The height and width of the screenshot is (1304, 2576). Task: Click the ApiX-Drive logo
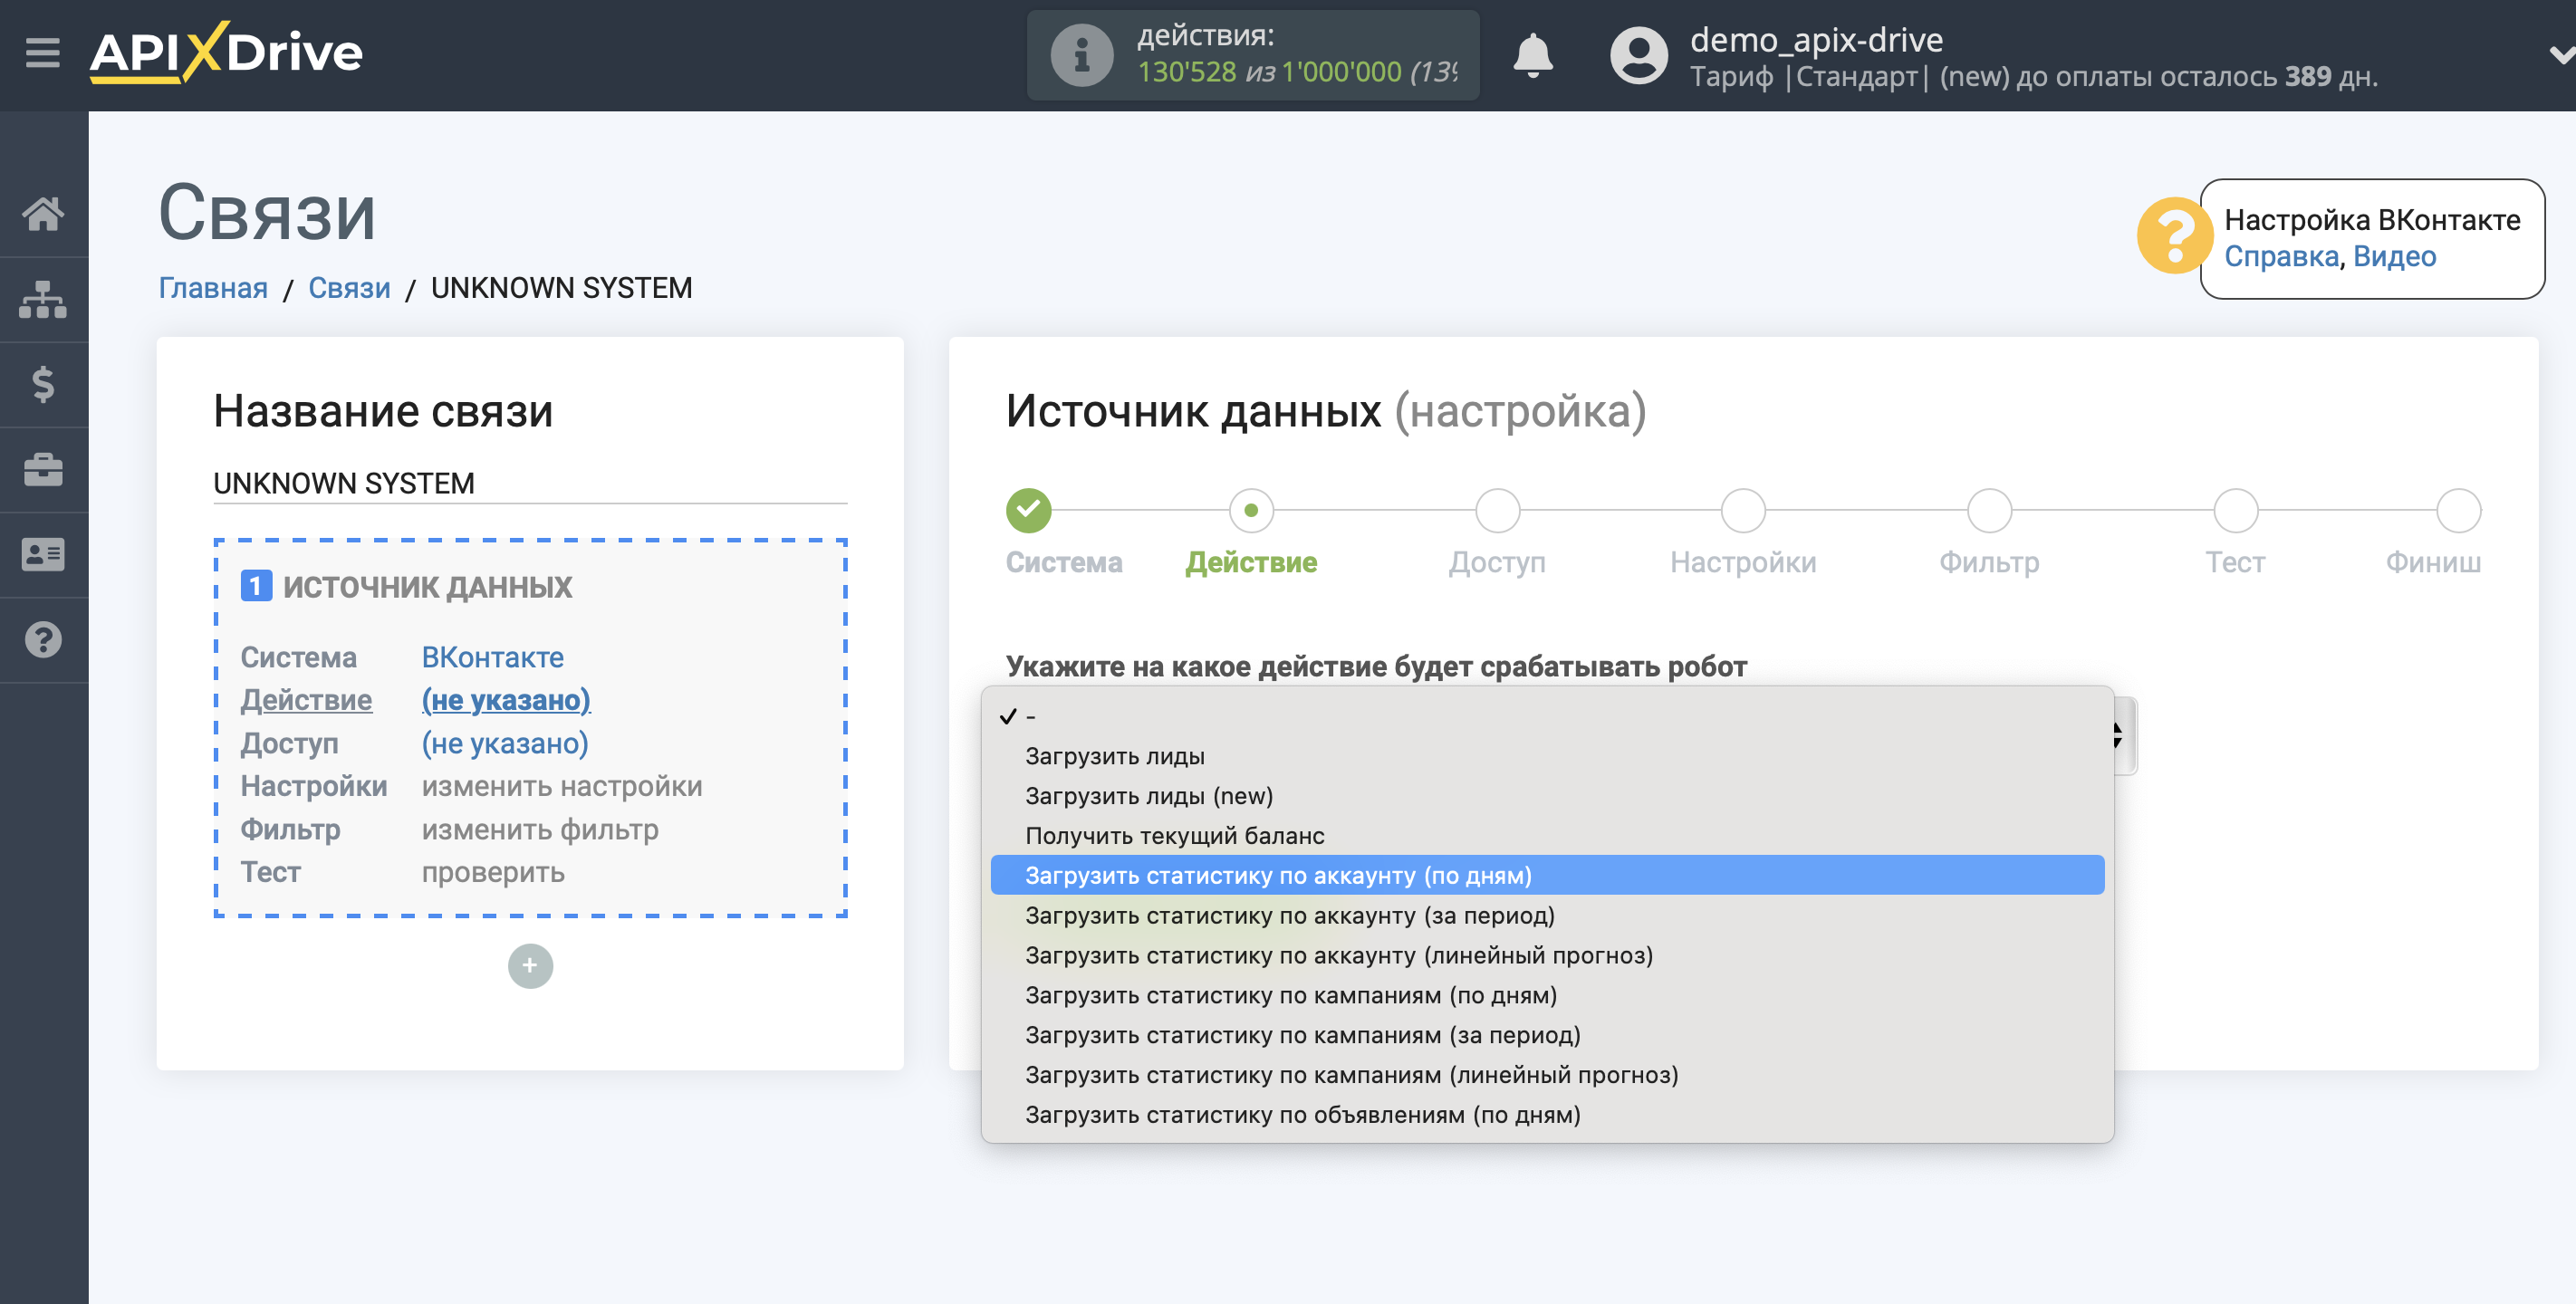tap(226, 52)
